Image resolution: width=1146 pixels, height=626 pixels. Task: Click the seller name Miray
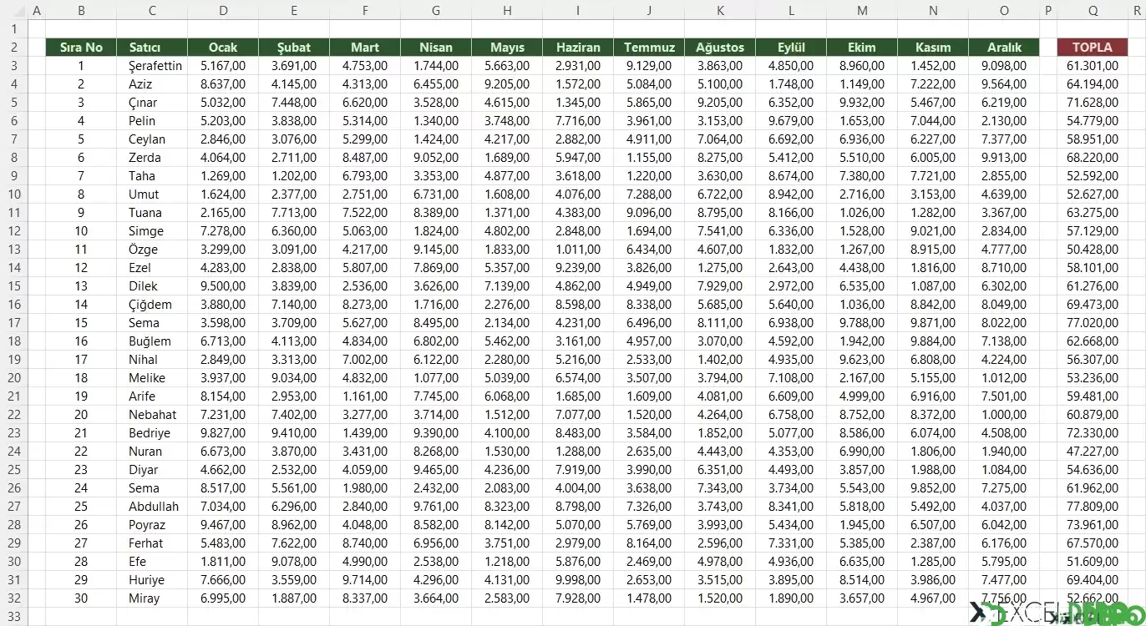coord(145,598)
